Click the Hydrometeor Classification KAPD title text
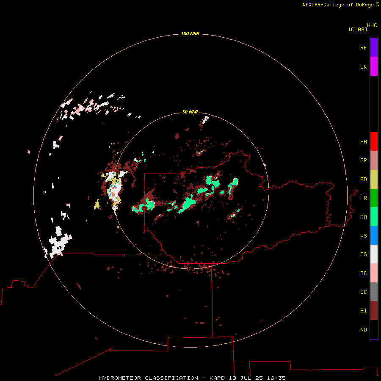This screenshot has height=381, width=381. click(x=192, y=378)
